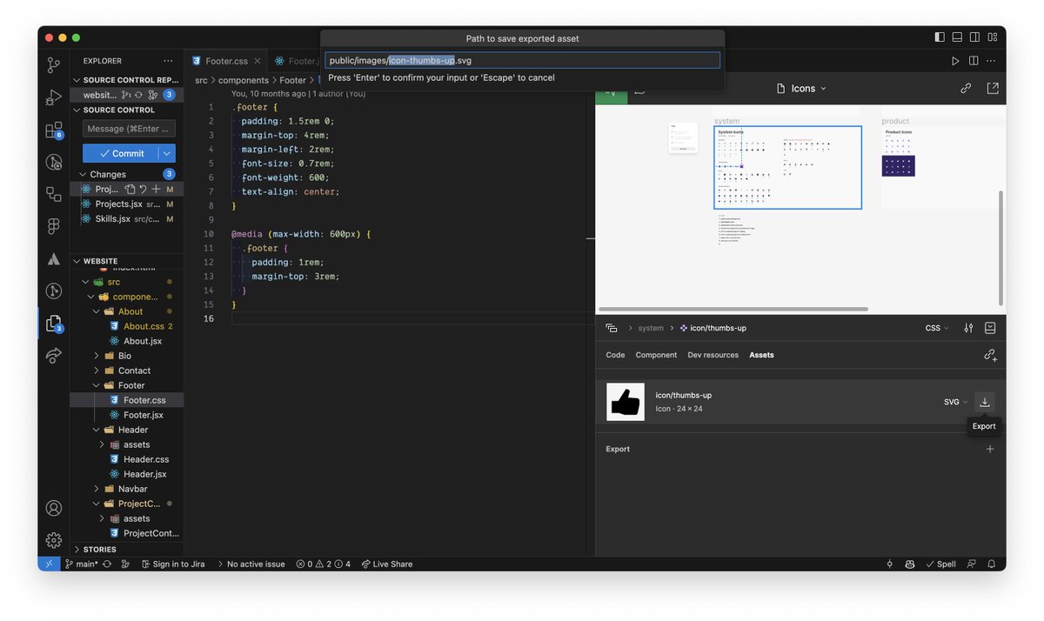This screenshot has height=621, width=1044.
Task: Add an Export setting with plus icon
Action: [x=990, y=449]
